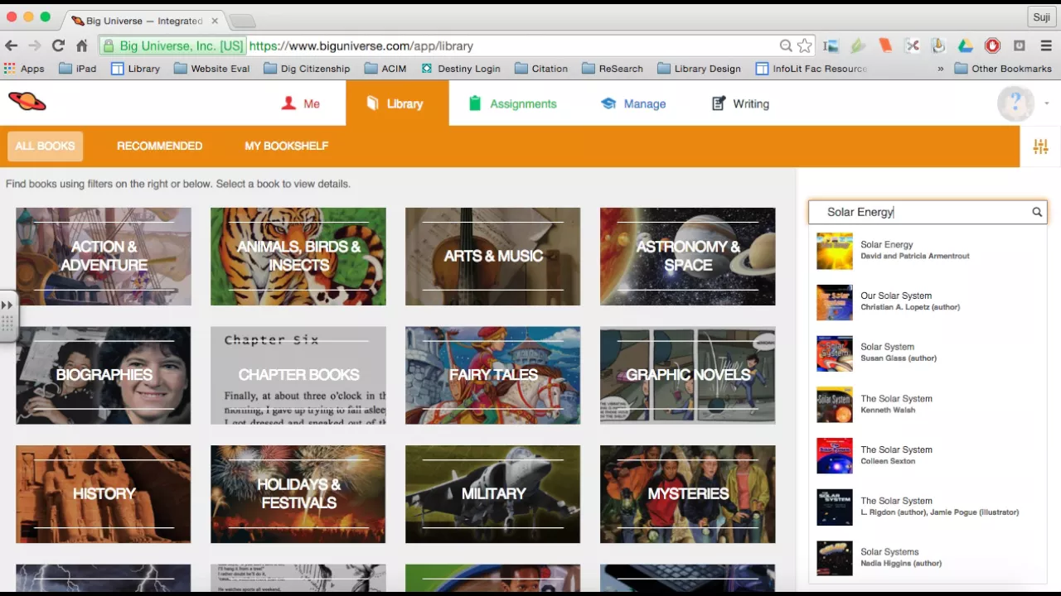Click the search magnifier in search box
Image resolution: width=1061 pixels, height=596 pixels.
coord(1036,212)
